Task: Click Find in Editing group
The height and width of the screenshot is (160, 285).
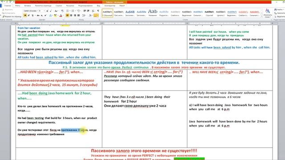Action: pos(279,10)
